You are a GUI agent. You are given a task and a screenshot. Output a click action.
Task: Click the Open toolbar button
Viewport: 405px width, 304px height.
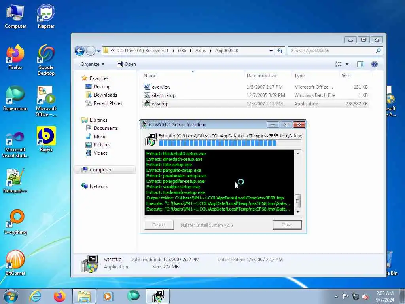pyautogui.click(x=126, y=64)
